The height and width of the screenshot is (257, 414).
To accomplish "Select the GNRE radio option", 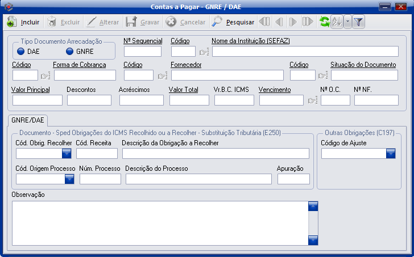I will click(70, 52).
